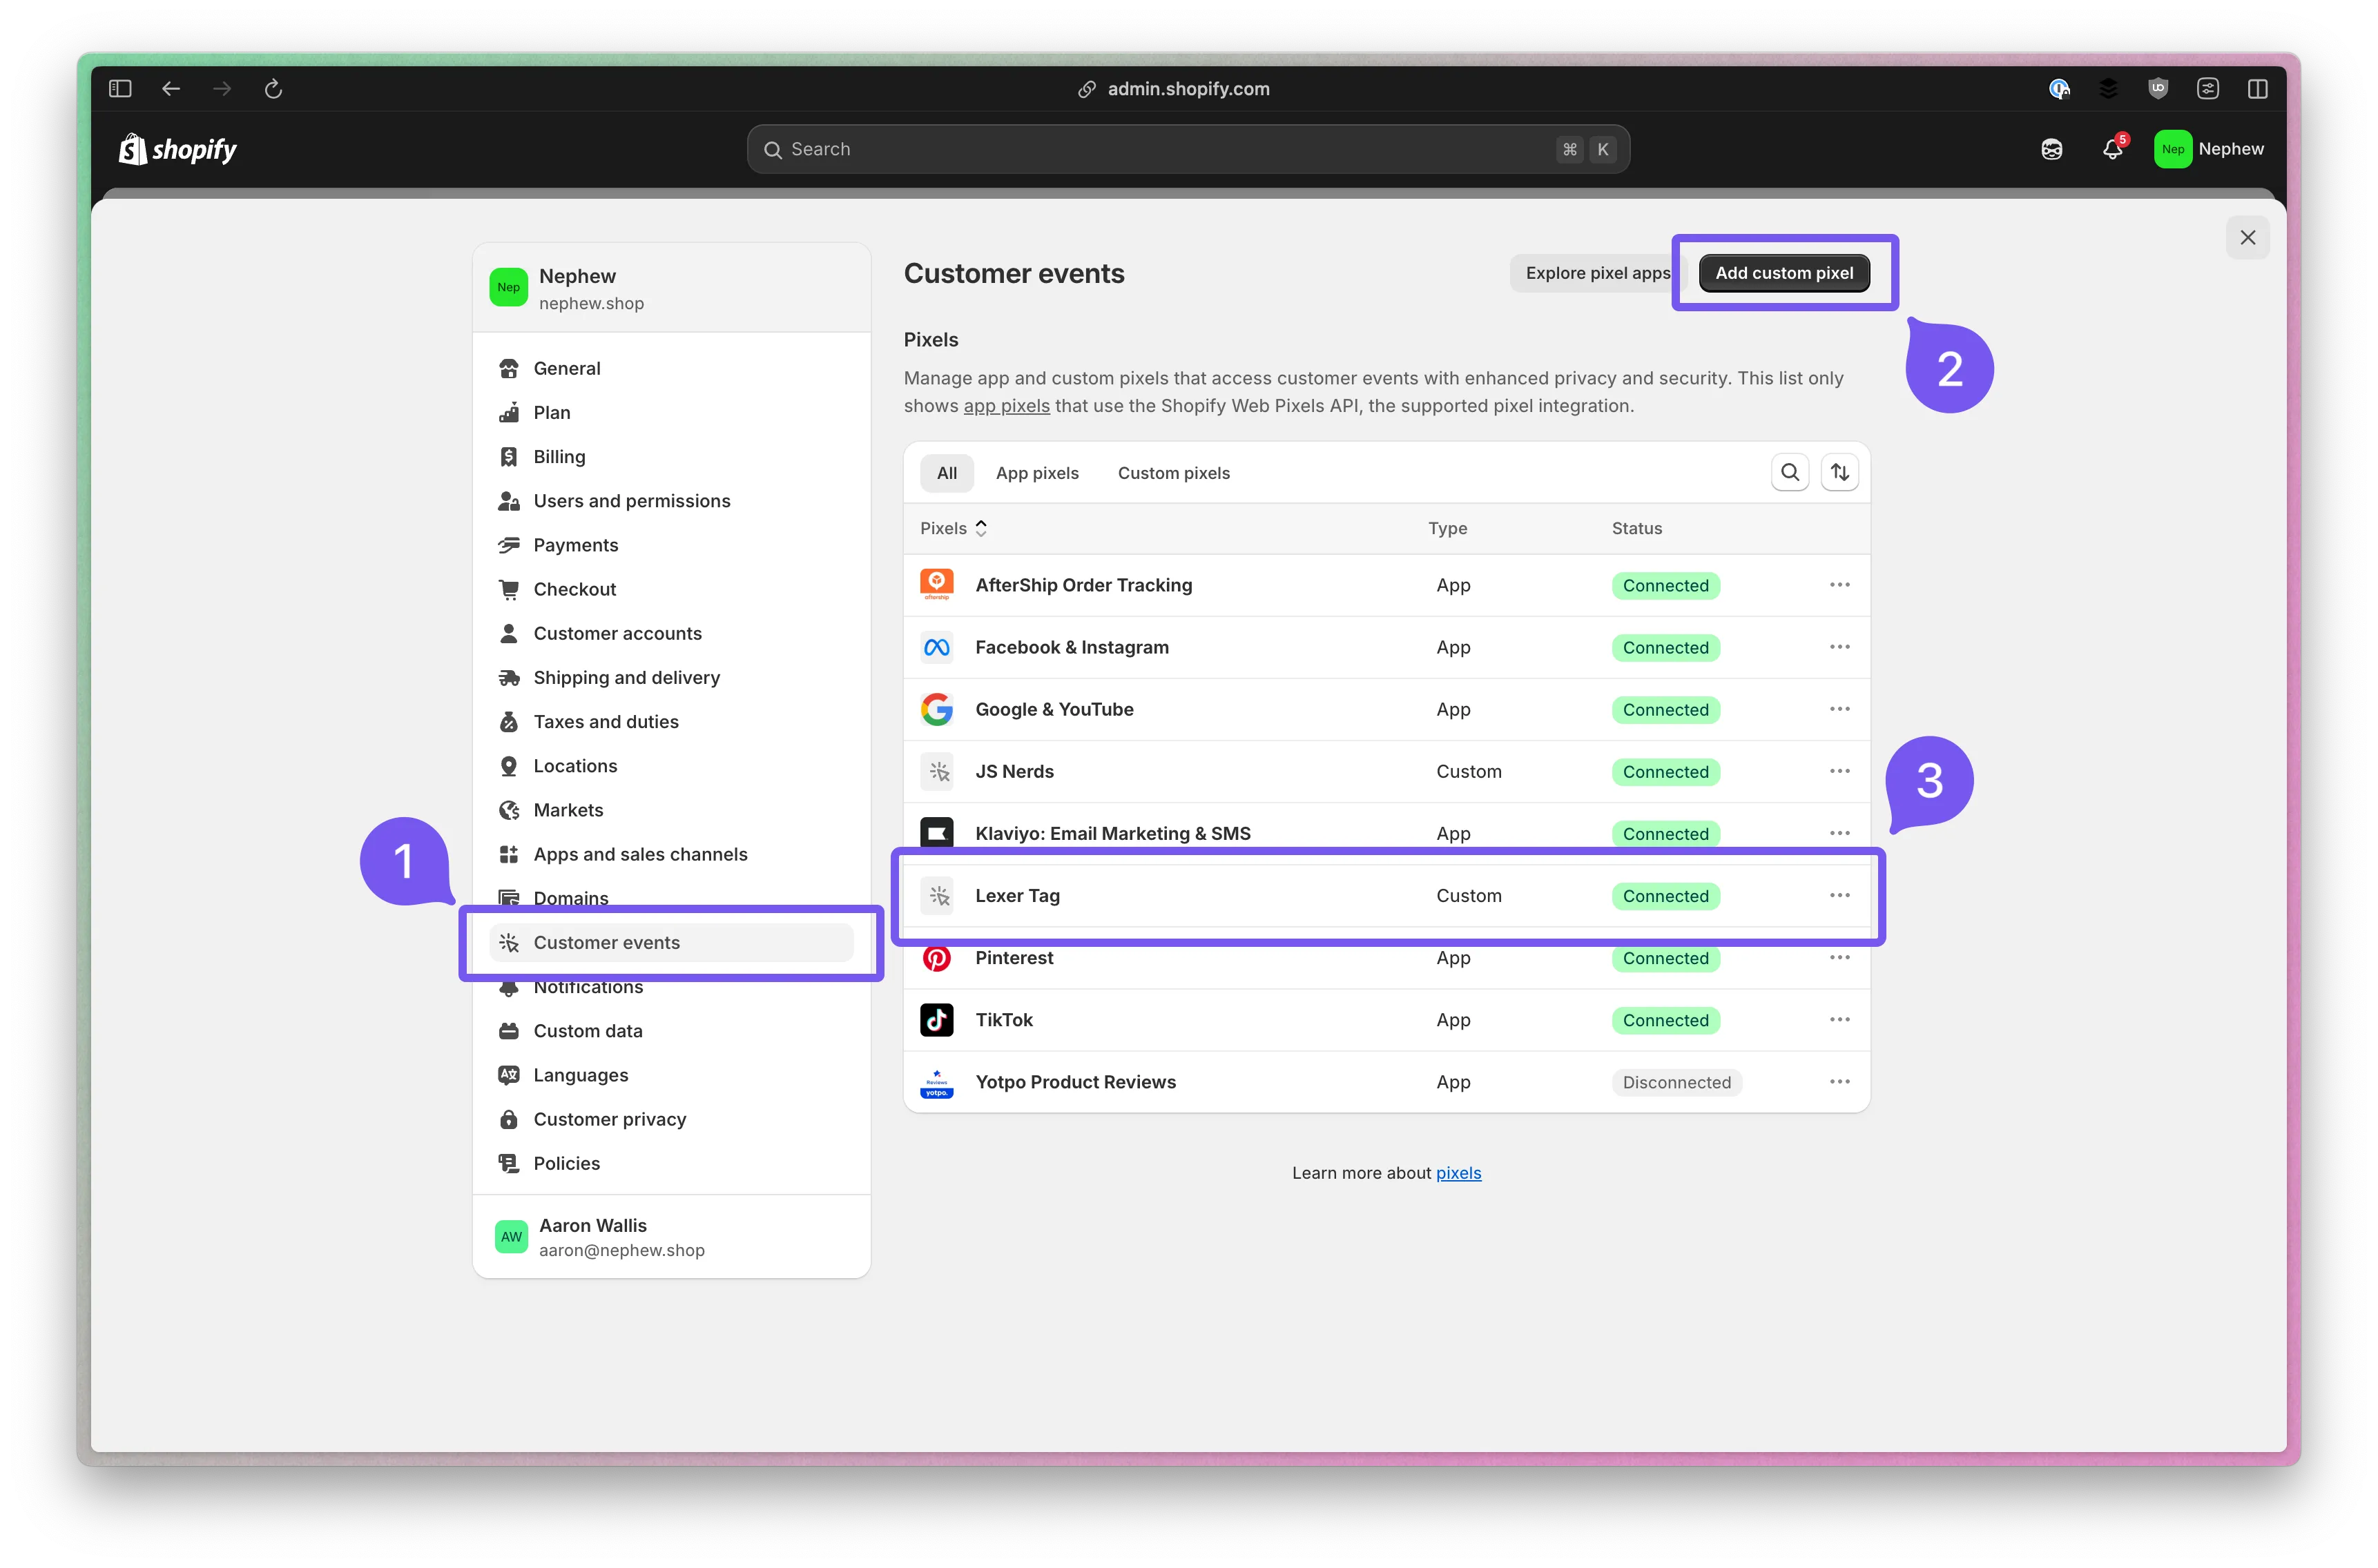
Task: Open Customer privacy settings in sidebar
Action: pyautogui.click(x=609, y=1119)
